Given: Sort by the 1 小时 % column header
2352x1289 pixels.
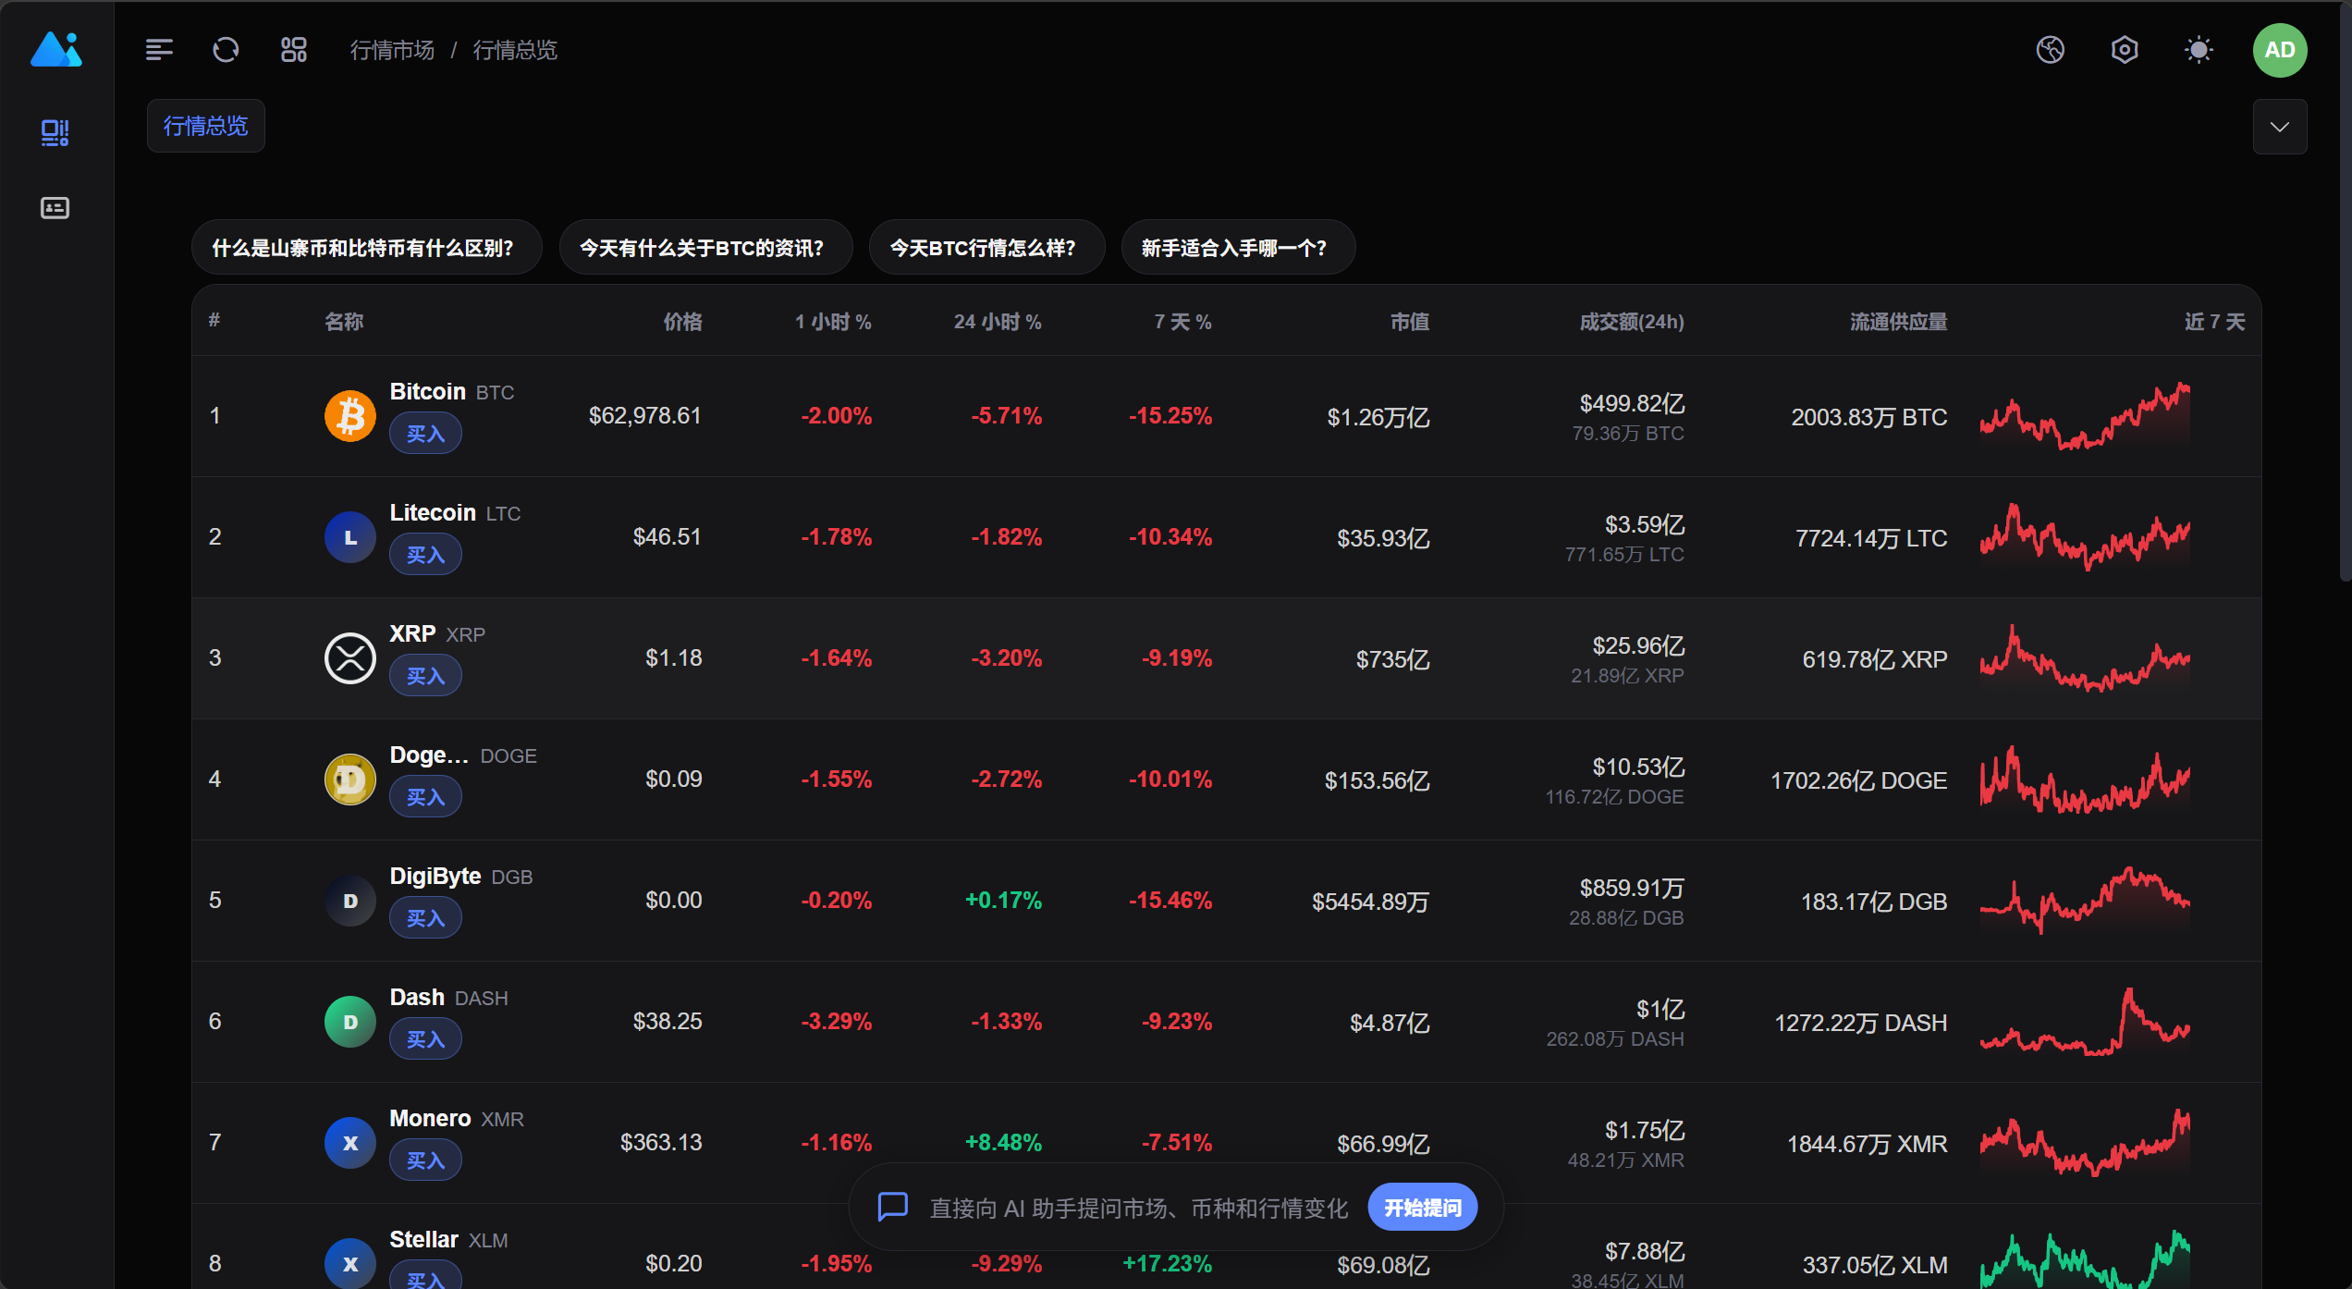Looking at the screenshot, I should click(833, 322).
